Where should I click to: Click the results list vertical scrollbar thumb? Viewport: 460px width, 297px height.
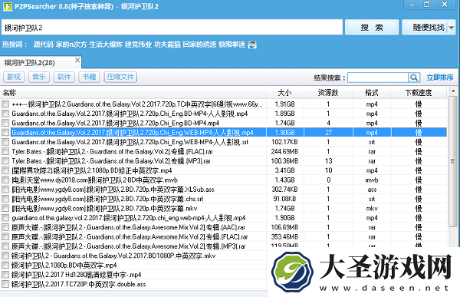453,161
